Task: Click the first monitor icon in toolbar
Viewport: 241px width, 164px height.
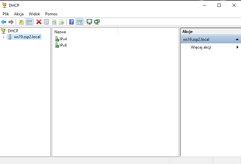Action: (89, 22)
